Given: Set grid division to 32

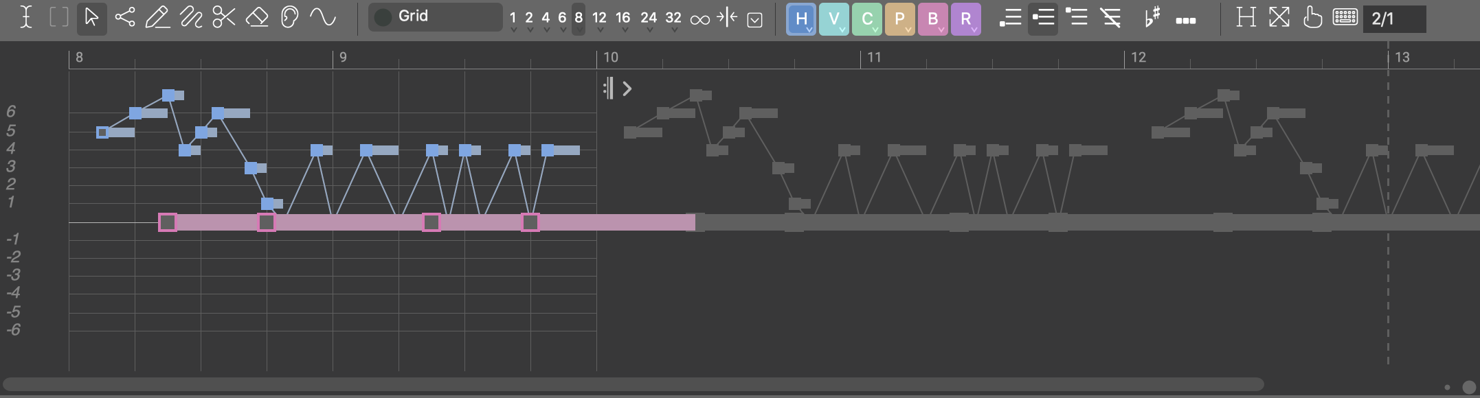Looking at the screenshot, I should coord(673,19).
